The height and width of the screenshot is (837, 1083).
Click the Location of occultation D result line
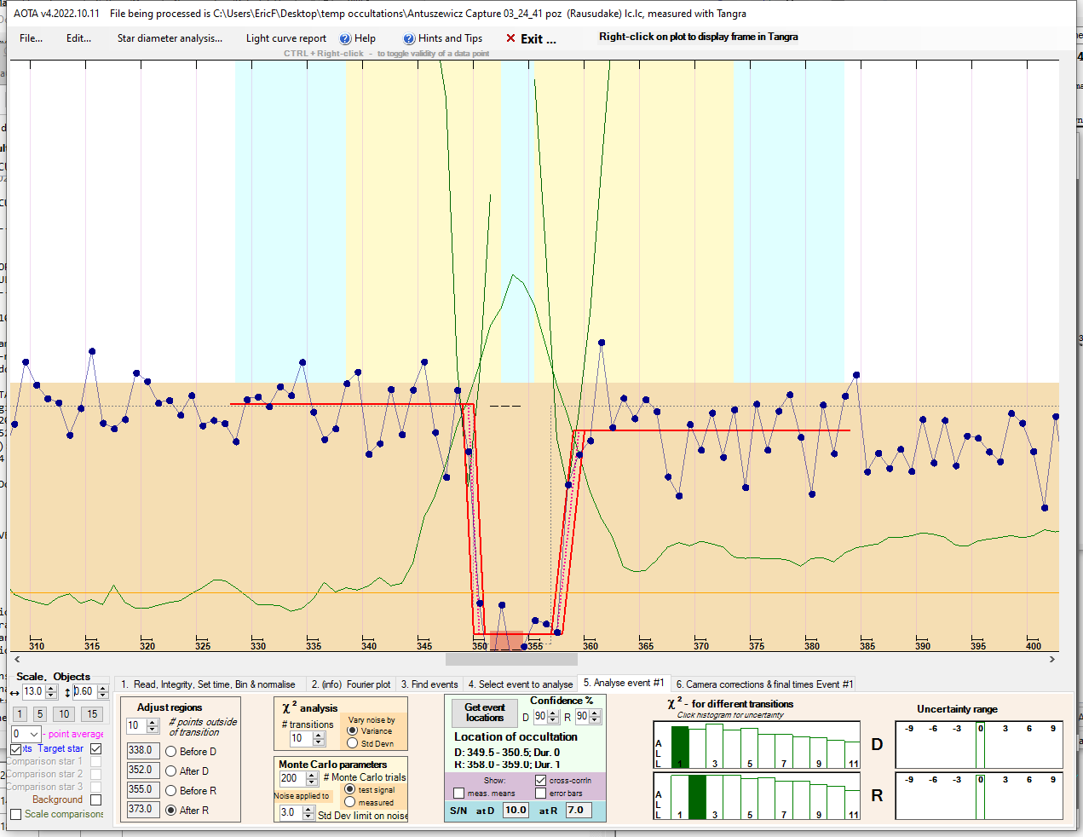click(x=506, y=753)
